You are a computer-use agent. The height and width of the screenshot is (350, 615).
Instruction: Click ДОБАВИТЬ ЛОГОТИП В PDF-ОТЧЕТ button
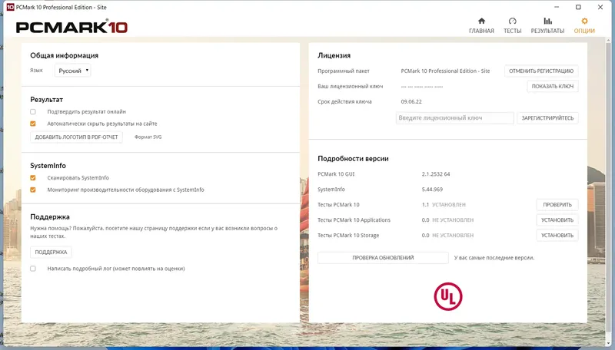coord(76,137)
